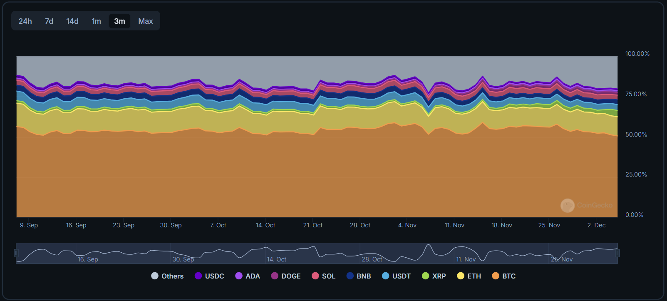Click the 75.00% y-axis label

click(x=636, y=94)
